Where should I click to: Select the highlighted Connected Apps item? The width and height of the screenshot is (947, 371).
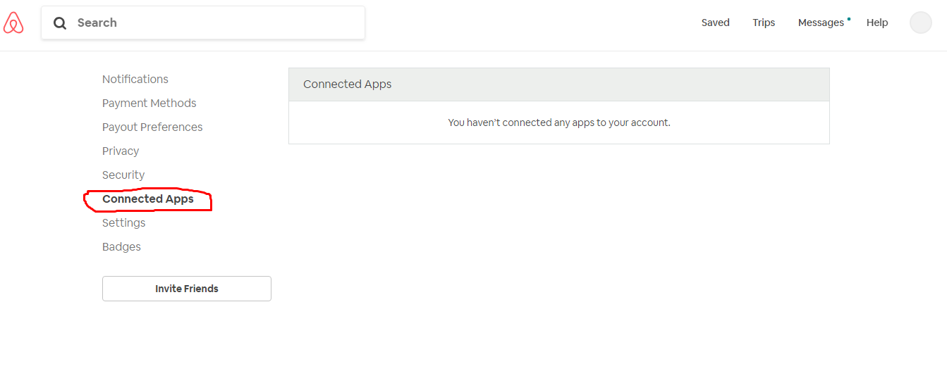tap(148, 199)
